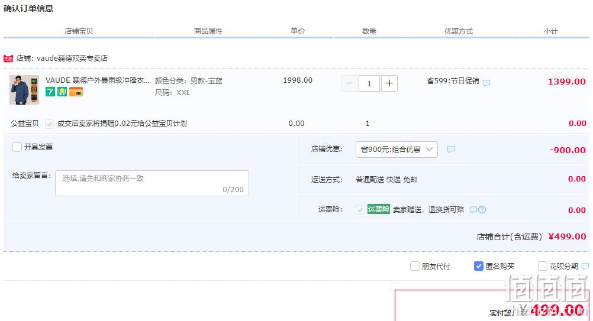Click the 商品属性 column header

point(208,31)
